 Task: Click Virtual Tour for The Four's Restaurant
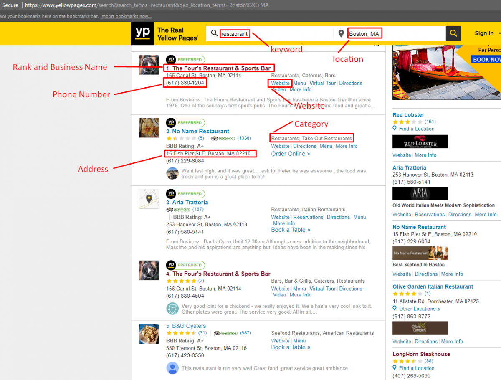point(322,83)
